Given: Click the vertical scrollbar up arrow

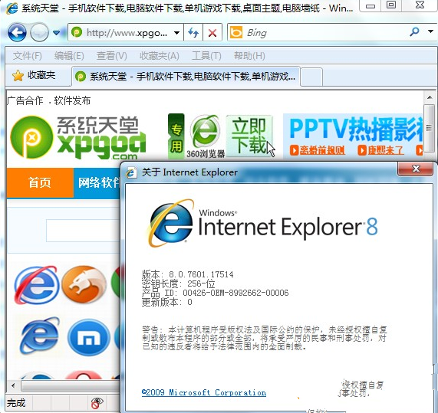Looking at the screenshot, I should (430, 97).
